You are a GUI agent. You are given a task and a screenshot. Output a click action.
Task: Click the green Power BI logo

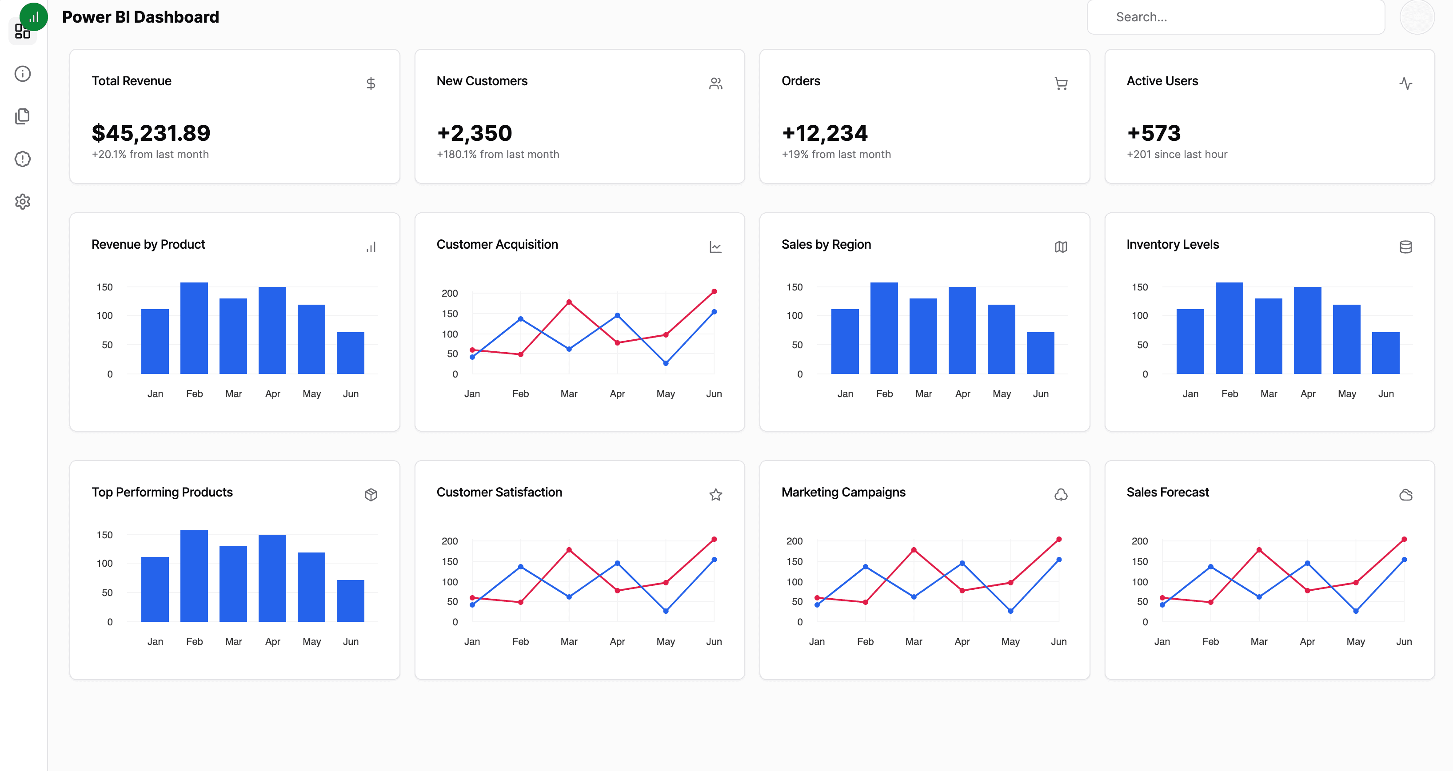point(34,16)
